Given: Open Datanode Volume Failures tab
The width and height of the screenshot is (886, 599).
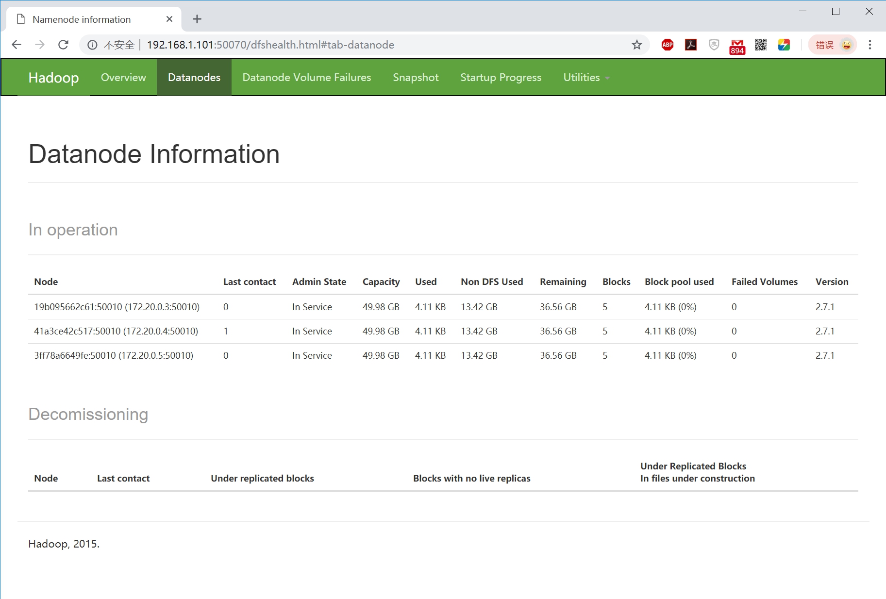Looking at the screenshot, I should tap(307, 77).
